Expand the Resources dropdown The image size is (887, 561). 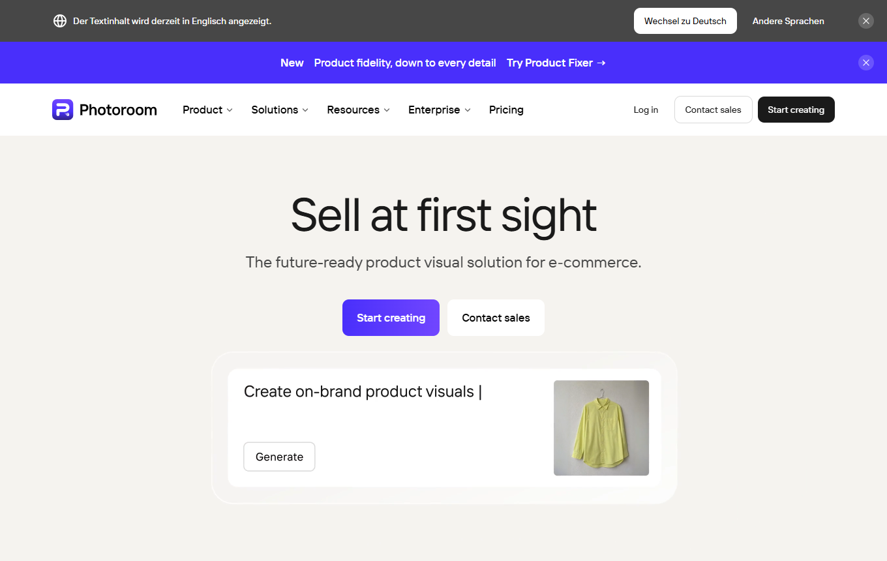(358, 110)
